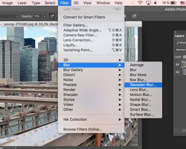Screen dimensions: 186x149
Task: Click the US flag input source icon
Action: pos(183,3)
